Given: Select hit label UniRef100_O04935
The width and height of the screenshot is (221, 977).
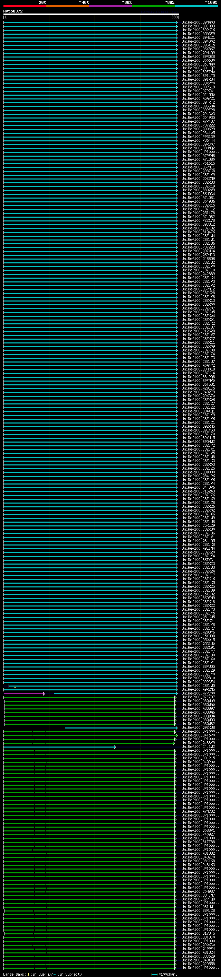Looking at the screenshot, I should (x=198, y=117).
